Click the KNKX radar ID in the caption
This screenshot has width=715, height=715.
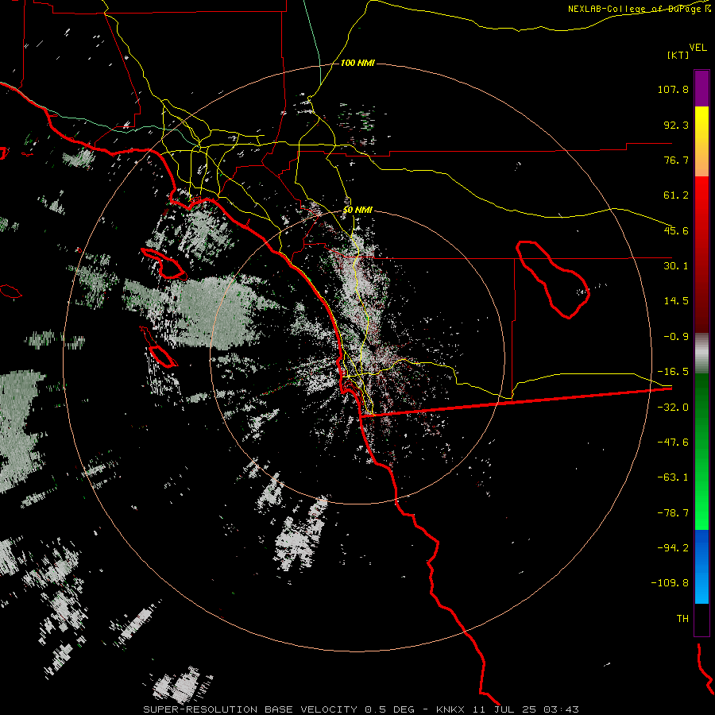[x=450, y=709]
